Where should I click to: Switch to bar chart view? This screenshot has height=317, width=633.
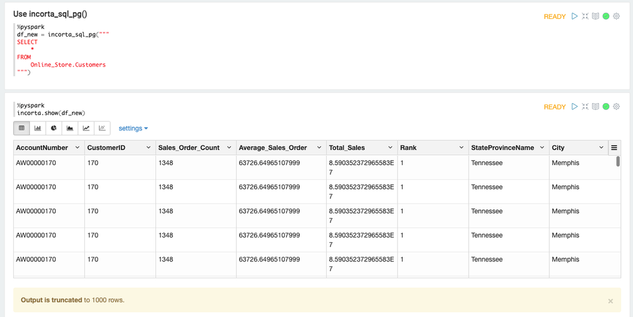pyautogui.click(x=37, y=128)
